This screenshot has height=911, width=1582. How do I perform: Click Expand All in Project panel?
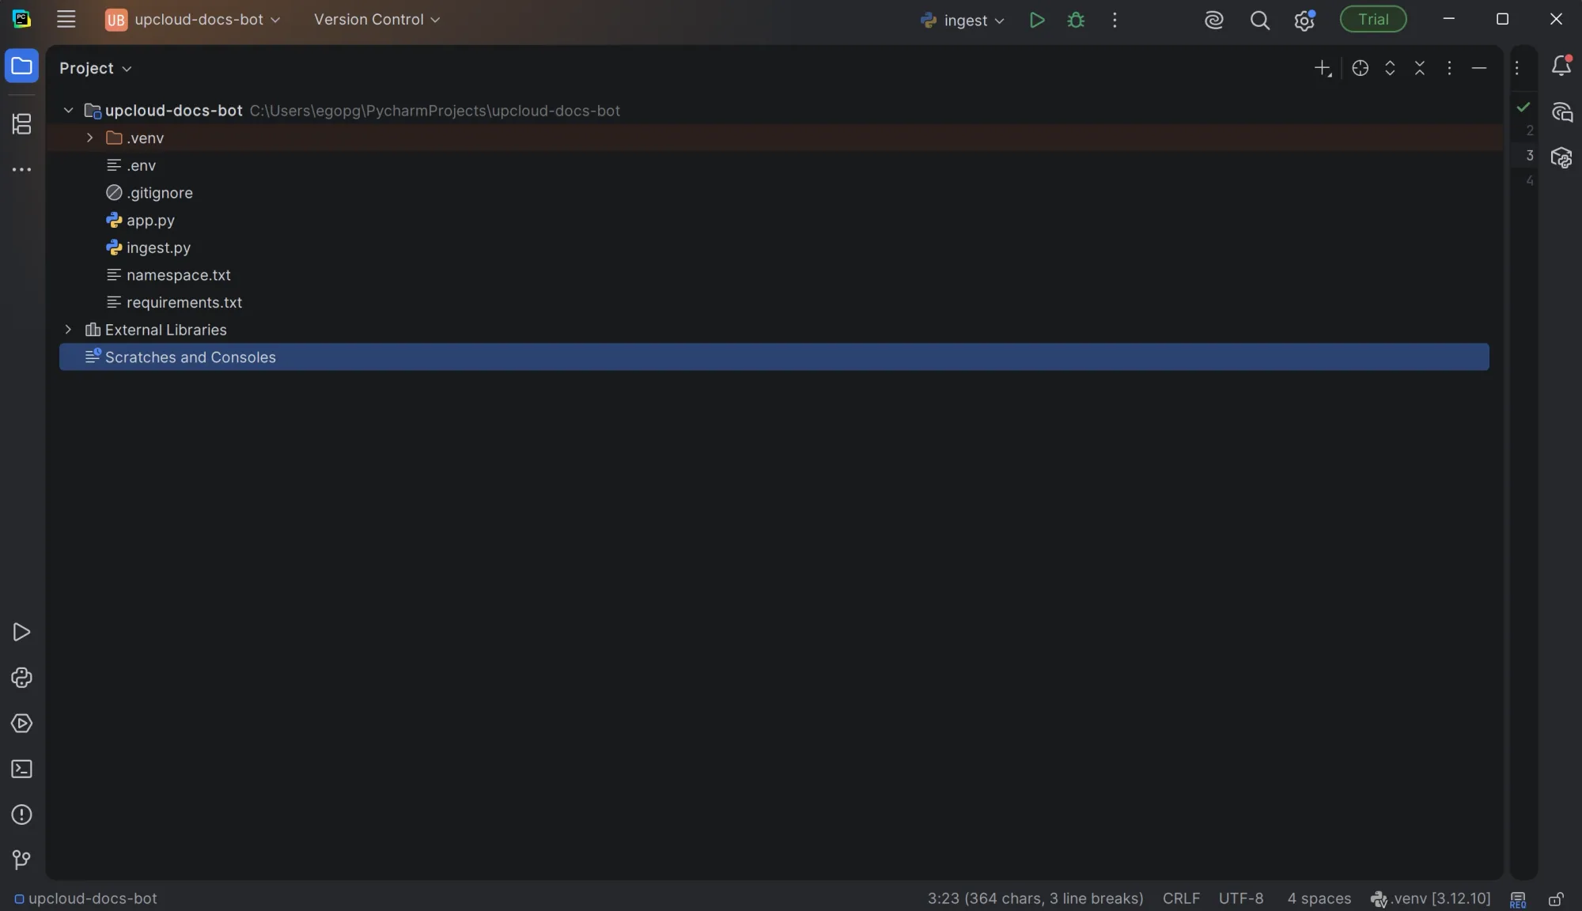pyautogui.click(x=1390, y=68)
